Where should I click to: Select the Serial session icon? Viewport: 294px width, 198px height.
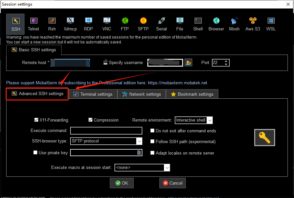click(161, 24)
